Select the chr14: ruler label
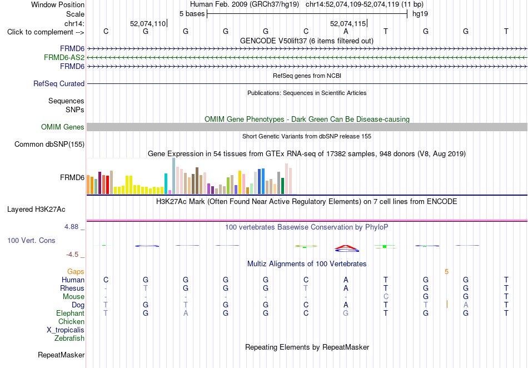Viewport: 528px width, 368px height. click(x=74, y=23)
